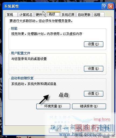The image size is (116, 138).
Task: Click the 启动和故障恢复 group label
Action: pyautogui.click(x=22, y=78)
